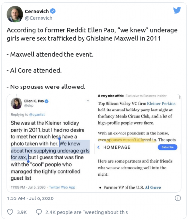Click the HOMEPAGE navigation label

[x=117, y=147]
